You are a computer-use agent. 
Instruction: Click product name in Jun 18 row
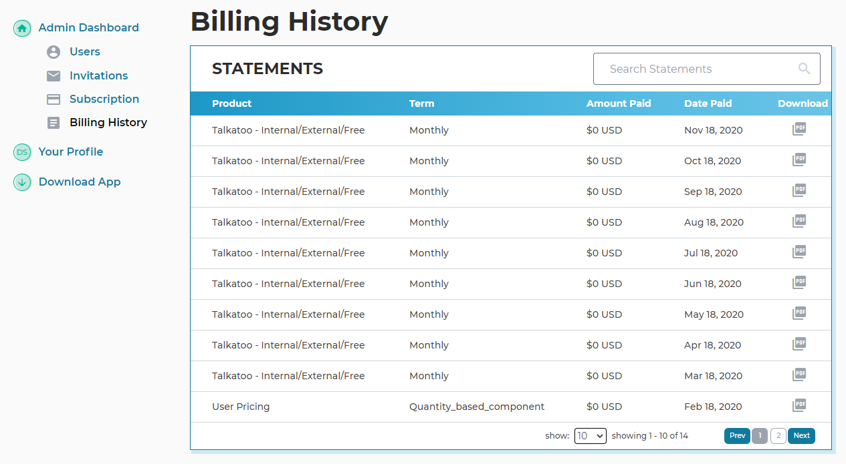click(288, 284)
